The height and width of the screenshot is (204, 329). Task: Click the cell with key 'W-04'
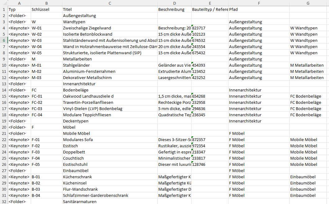[46, 47]
